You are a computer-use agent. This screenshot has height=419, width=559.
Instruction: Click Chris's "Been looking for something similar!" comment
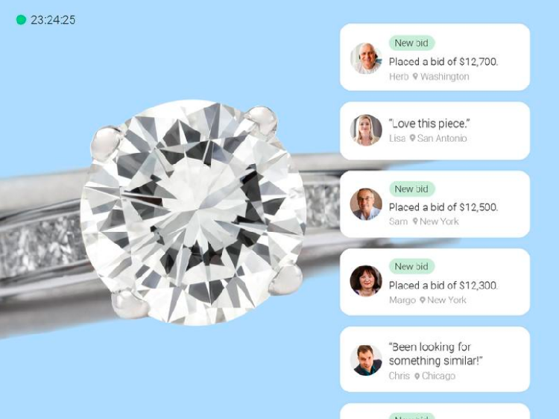coord(436,353)
